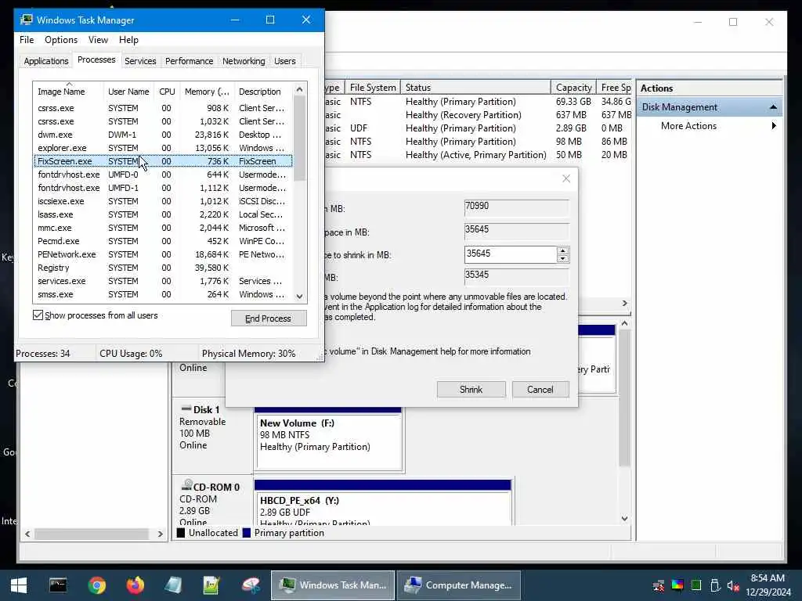Image resolution: width=802 pixels, height=601 pixels.
Task: Select the PENetwork.exe process row
Action: (x=163, y=254)
